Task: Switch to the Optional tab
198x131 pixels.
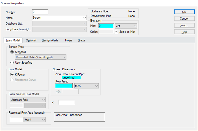Action: coord(31,40)
